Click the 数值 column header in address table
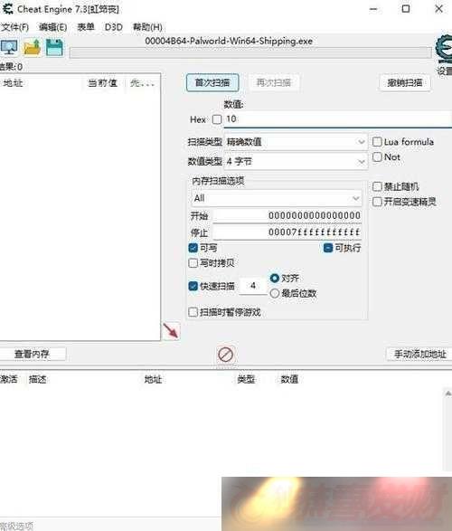Screen dimensions: 452x531 pyautogui.click(x=289, y=379)
